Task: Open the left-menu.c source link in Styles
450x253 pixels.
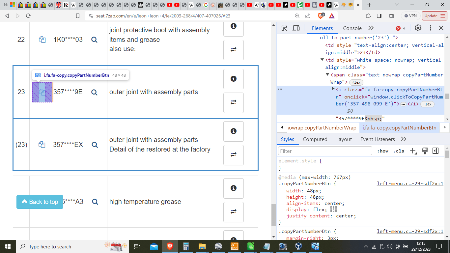Action: tap(410, 183)
